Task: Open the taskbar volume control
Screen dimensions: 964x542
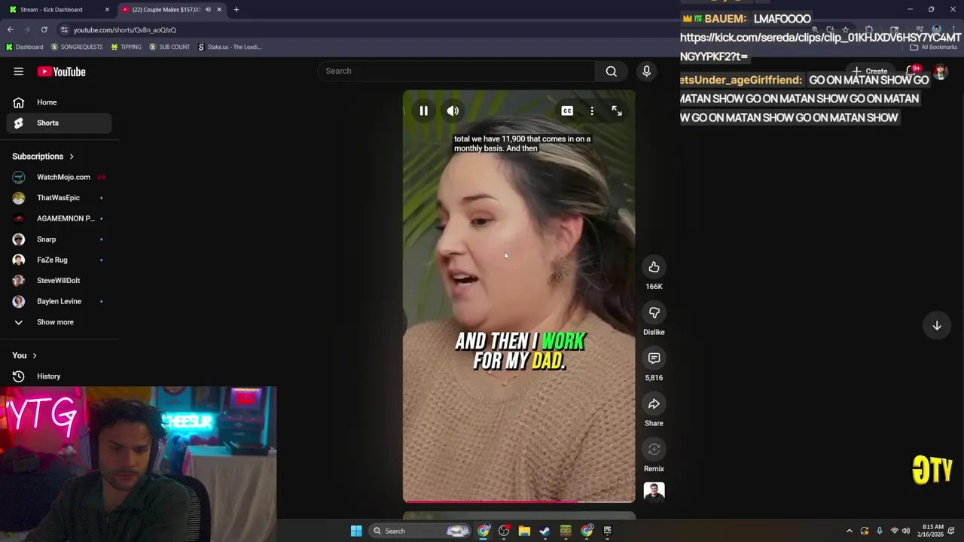Action: point(906,531)
